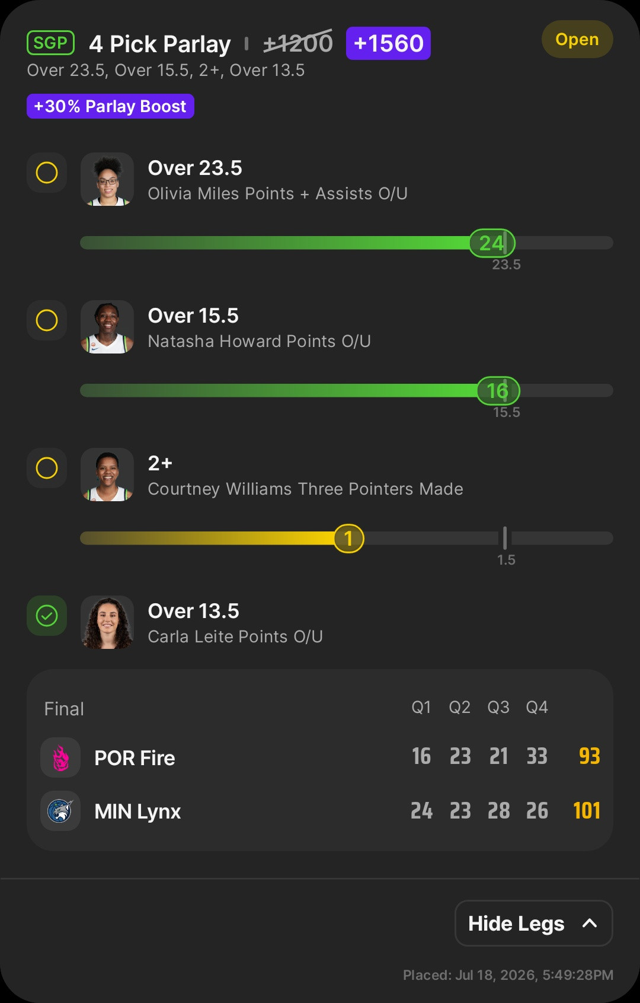Select the Olivia Miles leg status circle
Image resolution: width=640 pixels, height=1003 pixels.
click(47, 173)
